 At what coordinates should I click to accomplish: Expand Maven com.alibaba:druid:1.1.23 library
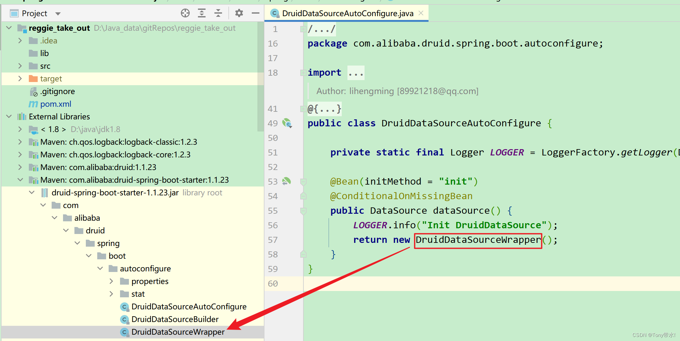(20, 167)
